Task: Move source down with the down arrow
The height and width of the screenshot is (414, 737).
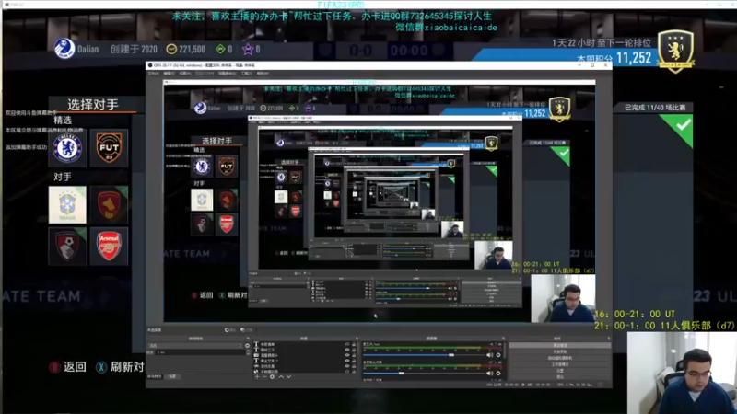Action: tap(289, 376)
